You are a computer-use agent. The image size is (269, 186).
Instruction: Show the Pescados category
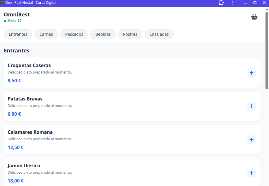point(74,34)
